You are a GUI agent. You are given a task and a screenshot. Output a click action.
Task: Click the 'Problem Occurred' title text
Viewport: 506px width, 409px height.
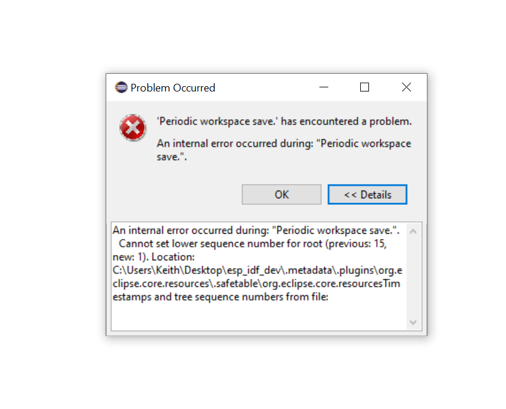click(172, 88)
